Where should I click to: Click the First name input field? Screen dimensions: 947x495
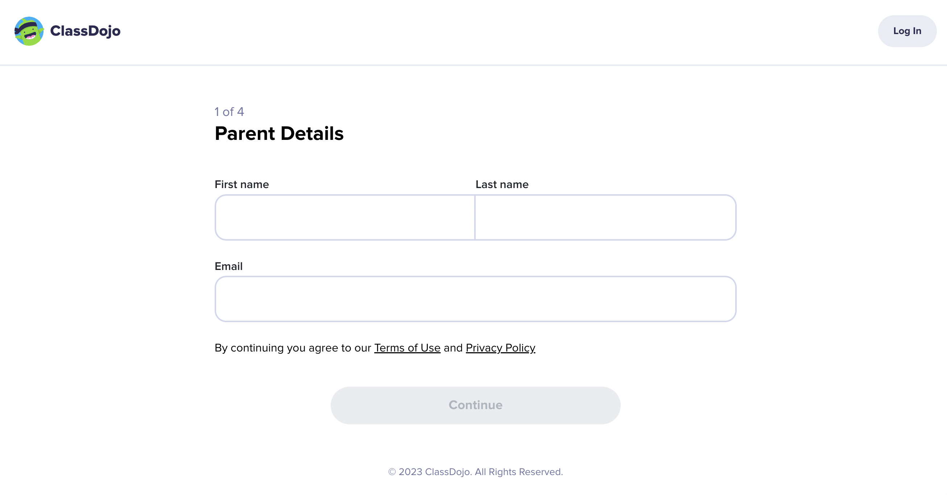(344, 217)
